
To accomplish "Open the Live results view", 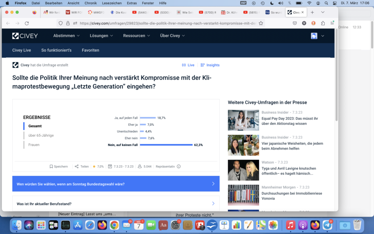I will tap(188, 65).
